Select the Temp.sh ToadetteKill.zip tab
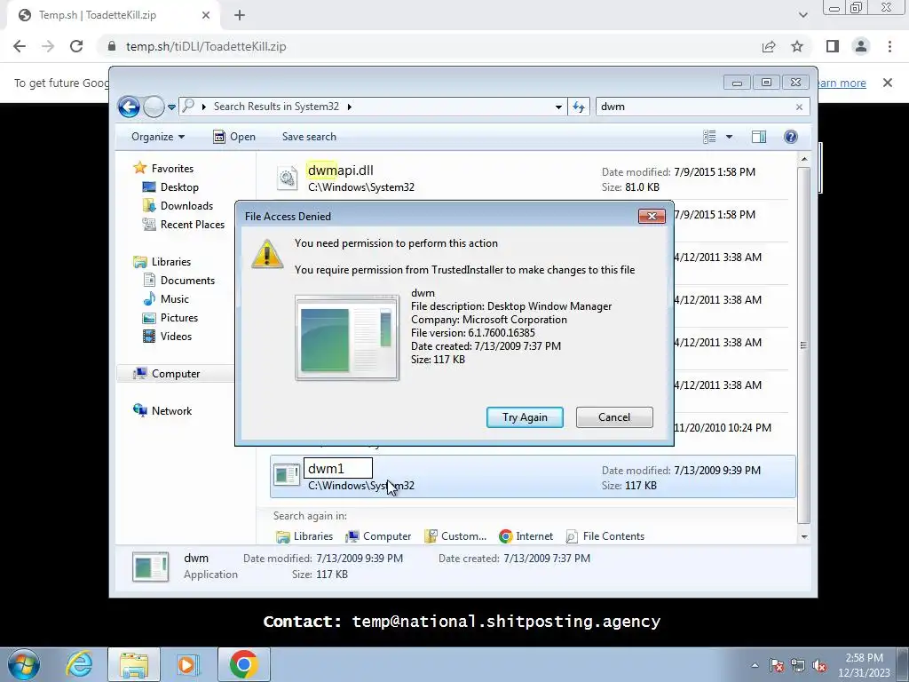The height and width of the screenshot is (682, 909). click(114, 15)
